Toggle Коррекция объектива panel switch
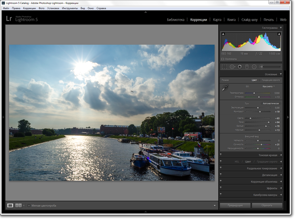Image resolution: width=295 pixels, height=219 pixels. (x=221, y=182)
